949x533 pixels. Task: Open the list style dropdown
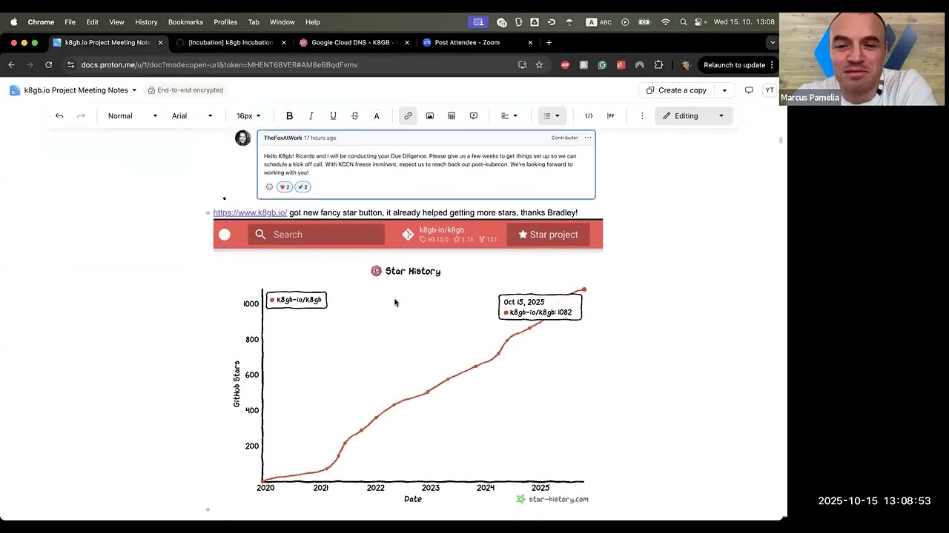click(x=551, y=115)
